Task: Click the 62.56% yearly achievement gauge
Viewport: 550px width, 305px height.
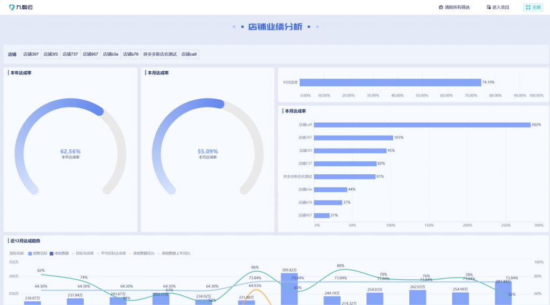Action: pos(70,152)
